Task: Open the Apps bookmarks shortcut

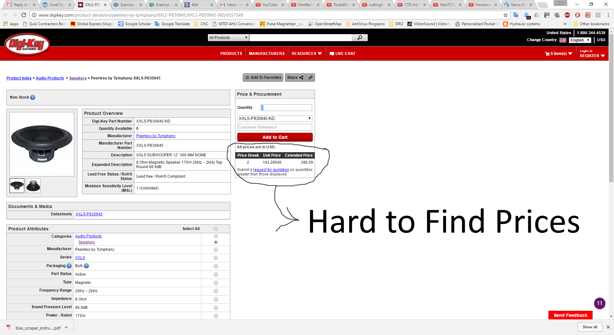Action: tap(11, 24)
